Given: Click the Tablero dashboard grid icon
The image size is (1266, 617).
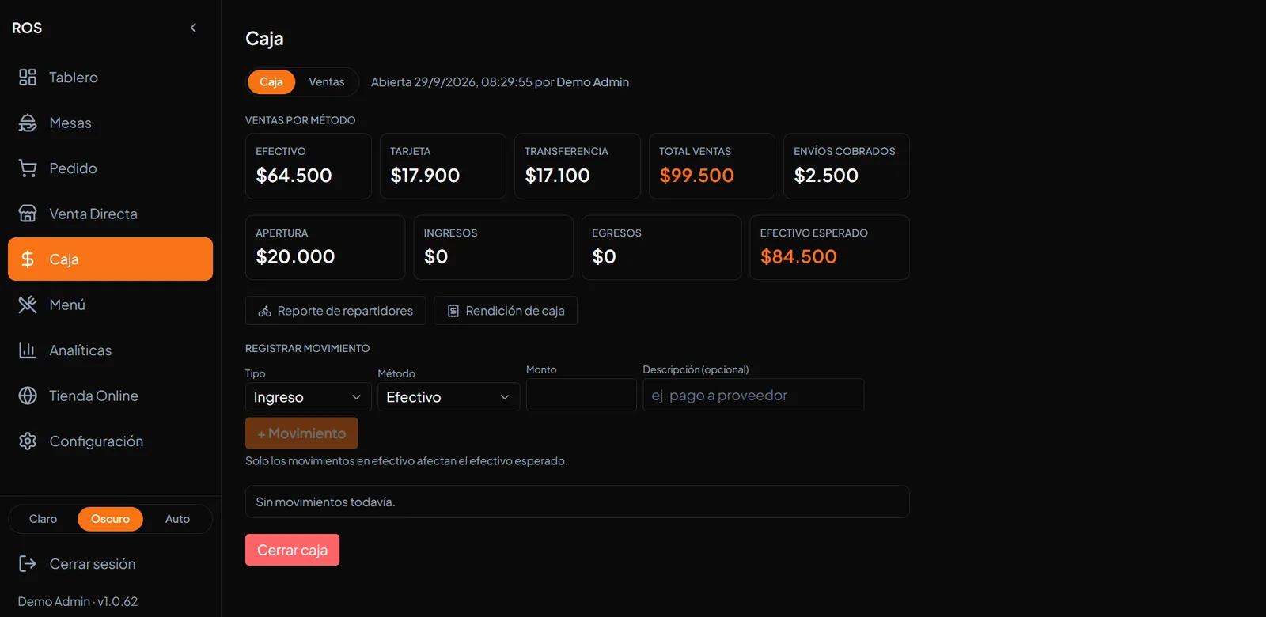Looking at the screenshot, I should tap(28, 78).
